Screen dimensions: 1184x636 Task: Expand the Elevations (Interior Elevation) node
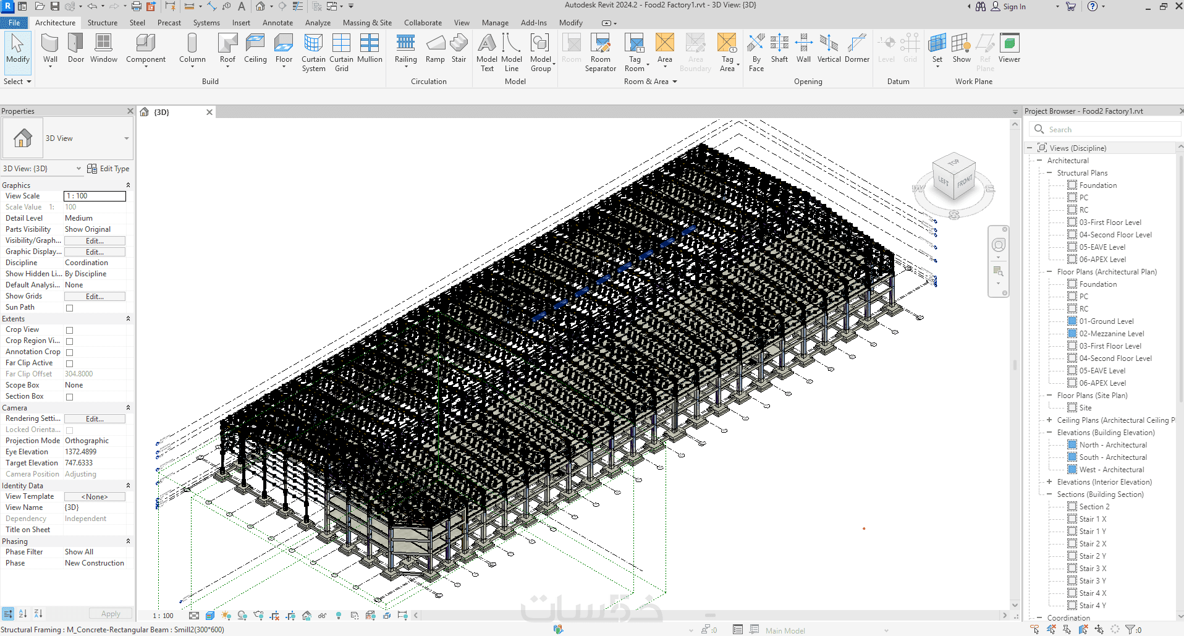[x=1049, y=482]
